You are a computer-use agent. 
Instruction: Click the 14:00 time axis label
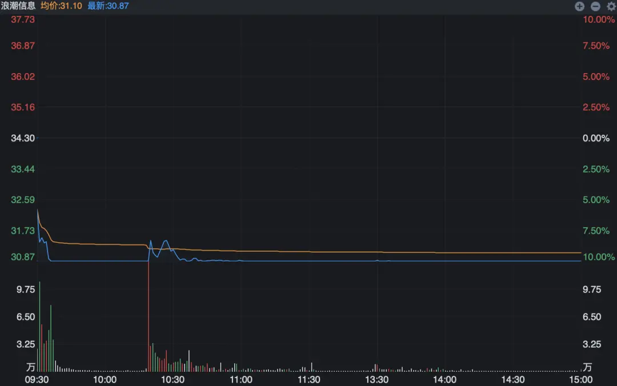tap(444, 379)
